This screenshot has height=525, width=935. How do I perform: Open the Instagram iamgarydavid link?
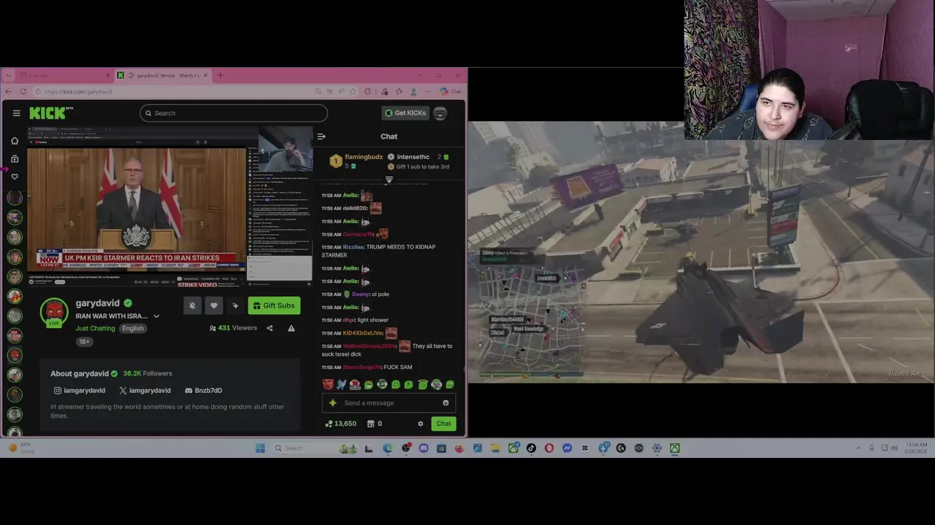point(80,390)
